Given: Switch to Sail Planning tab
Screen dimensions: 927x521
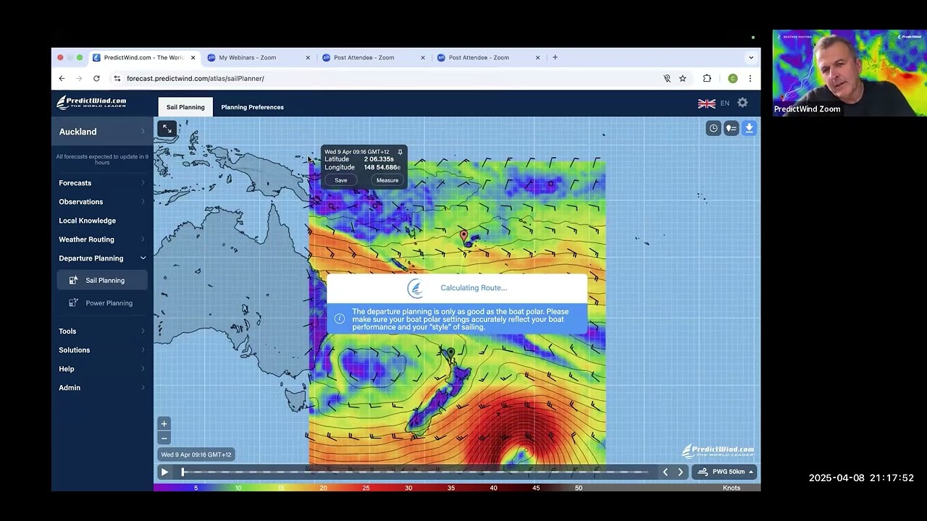Looking at the screenshot, I should tap(185, 107).
